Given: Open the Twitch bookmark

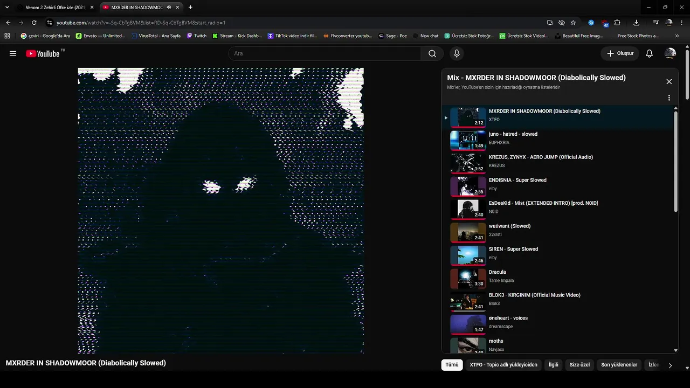Looking at the screenshot, I should click(x=197, y=36).
